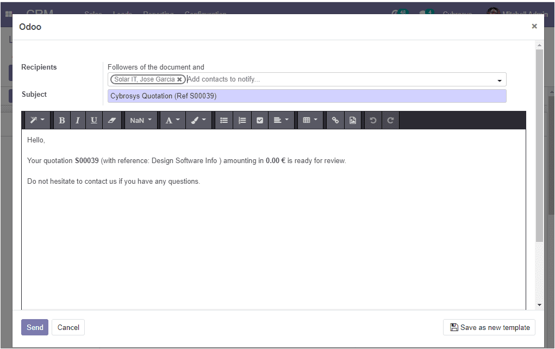
Task: Open the brush highlight color dropdown
Action: [198, 120]
